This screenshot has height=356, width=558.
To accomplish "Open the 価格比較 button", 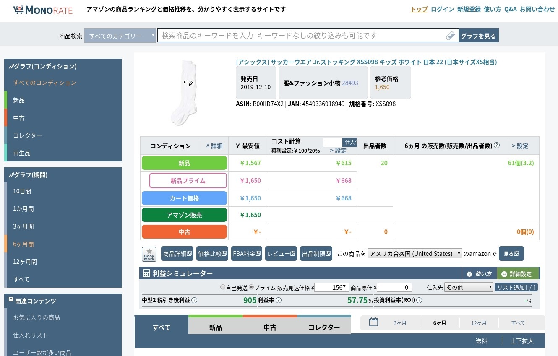I will pyautogui.click(x=212, y=253).
